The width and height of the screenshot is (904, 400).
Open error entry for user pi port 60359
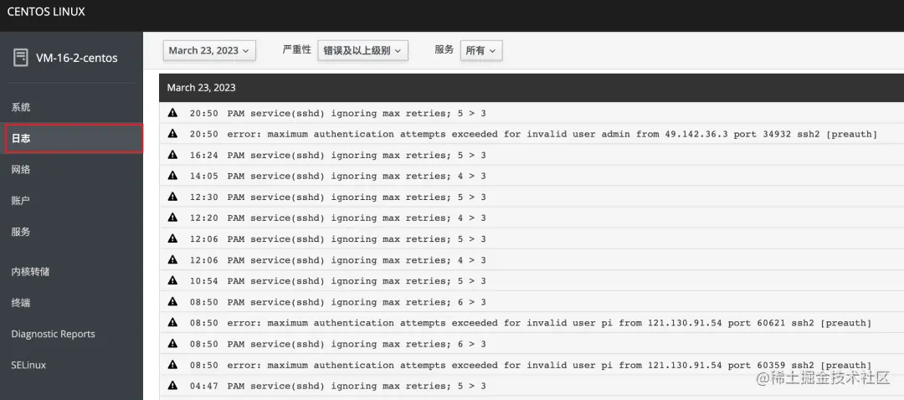coord(532,365)
